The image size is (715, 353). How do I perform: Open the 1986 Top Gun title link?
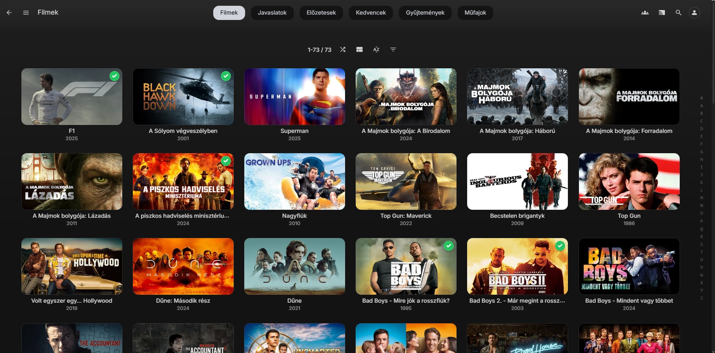pos(629,216)
